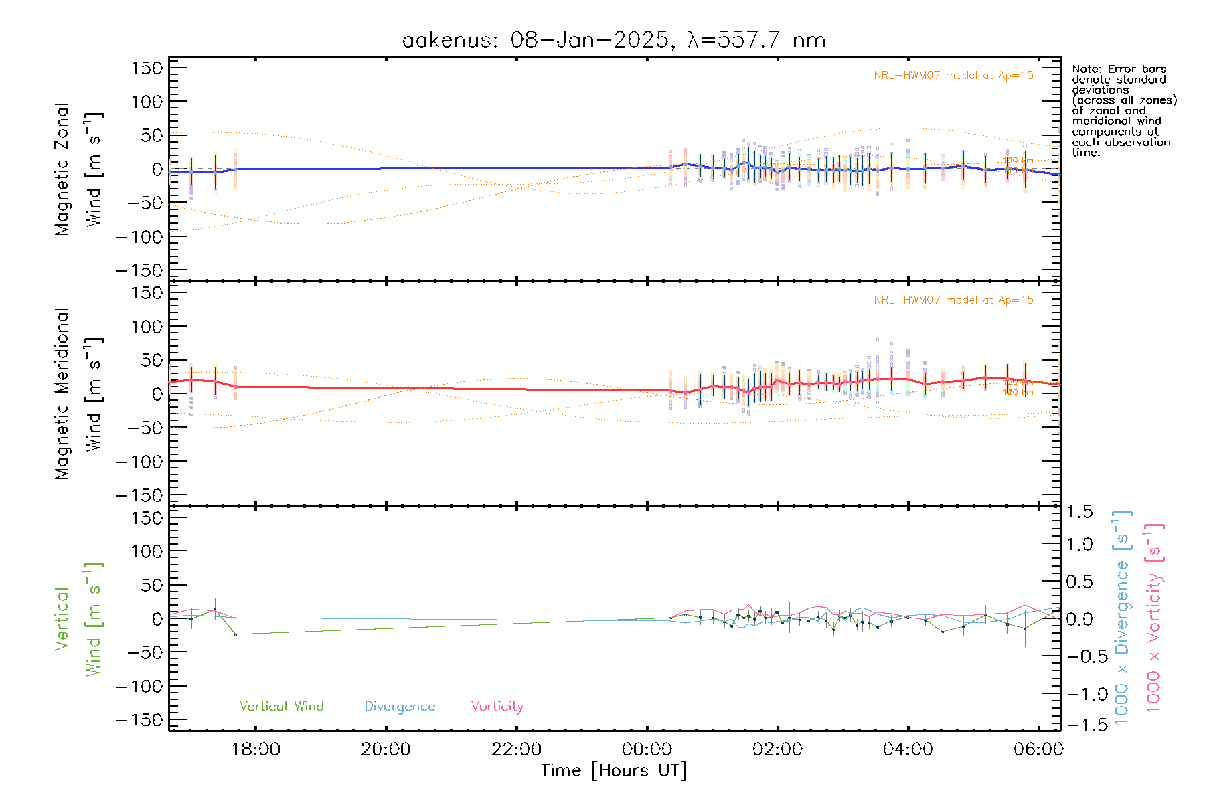Screen dimensions: 1205x803
Task: Click the 04:00 time axis label
Action: click(x=908, y=749)
